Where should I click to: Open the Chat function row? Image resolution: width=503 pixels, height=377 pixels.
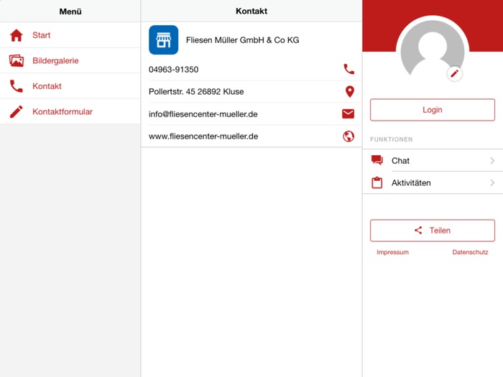pyautogui.click(x=433, y=160)
